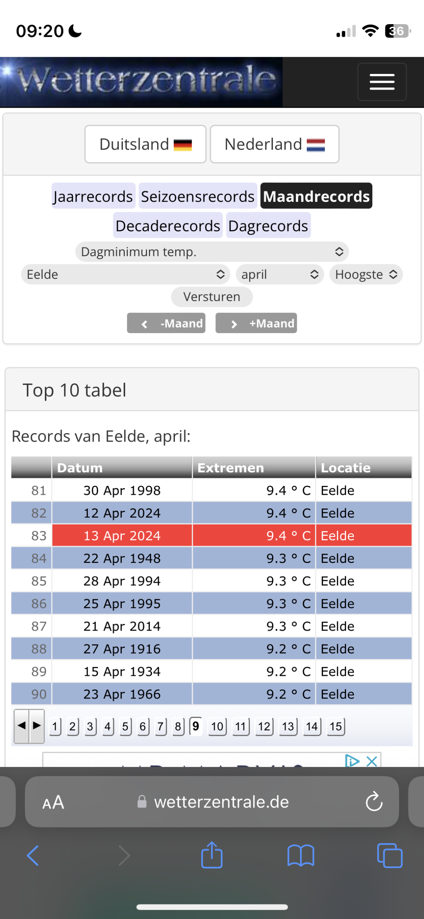Image resolution: width=424 pixels, height=919 pixels.
Task: Open the AA reader text options
Action: click(53, 802)
